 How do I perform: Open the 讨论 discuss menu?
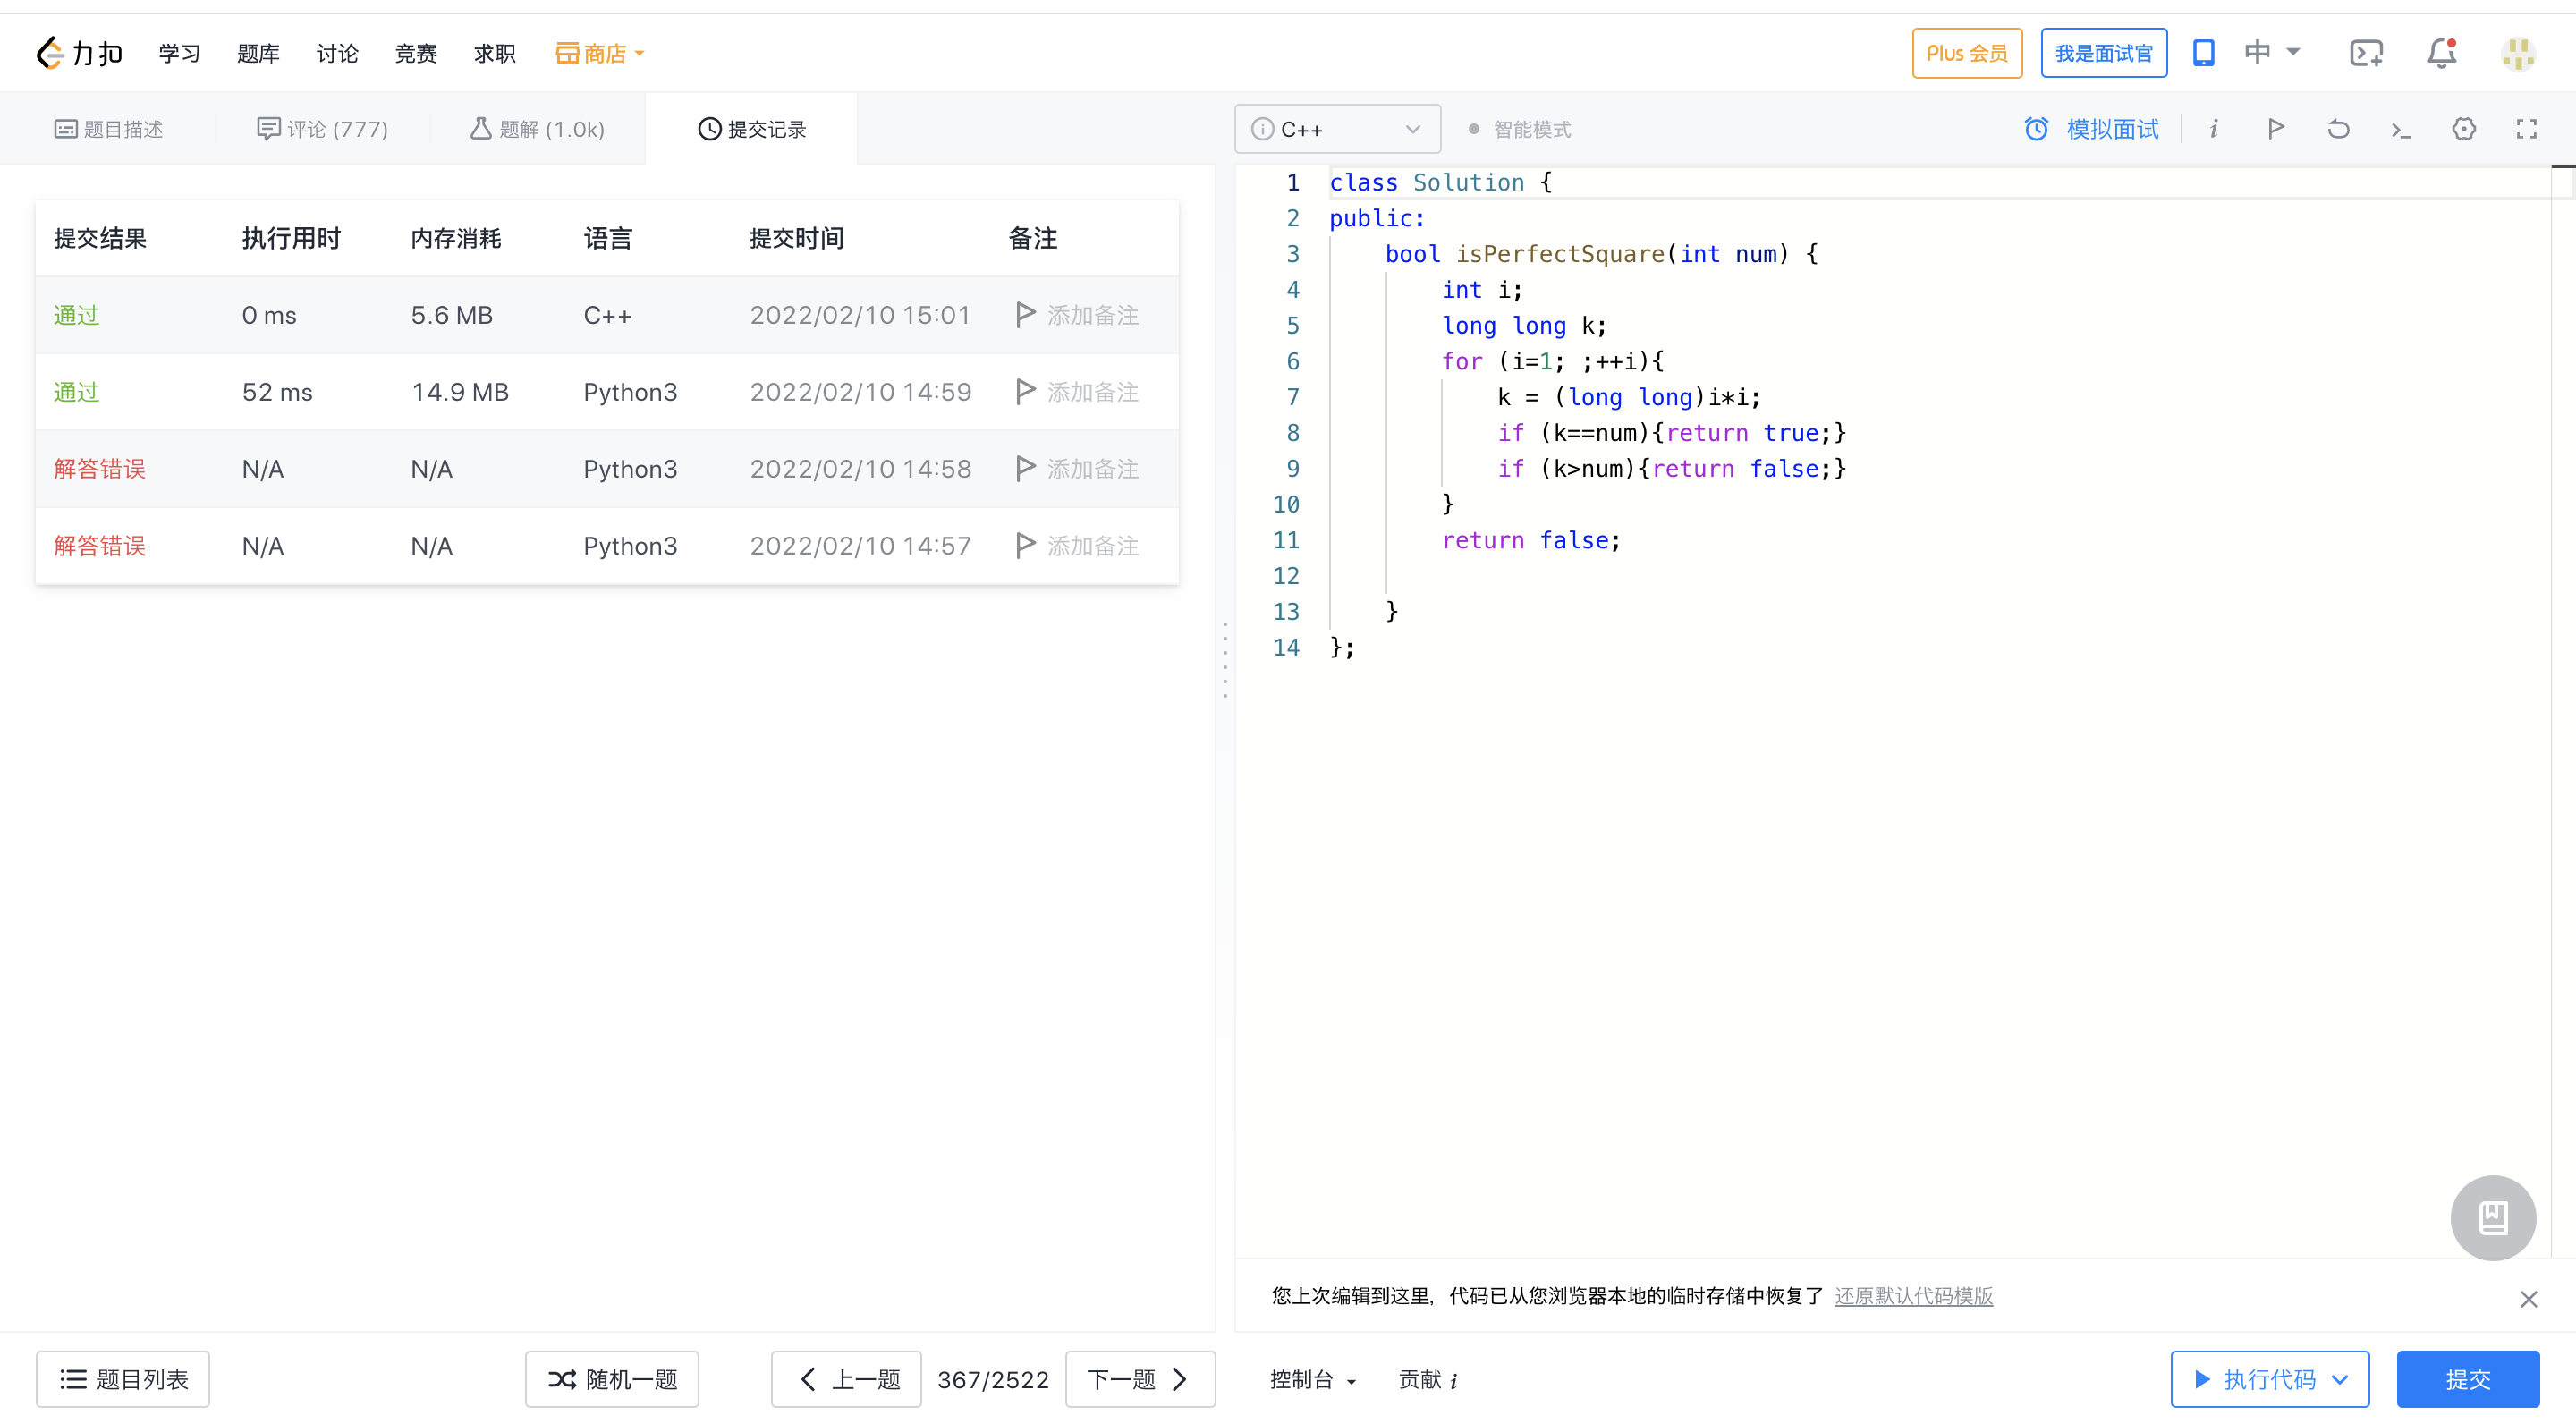[337, 53]
